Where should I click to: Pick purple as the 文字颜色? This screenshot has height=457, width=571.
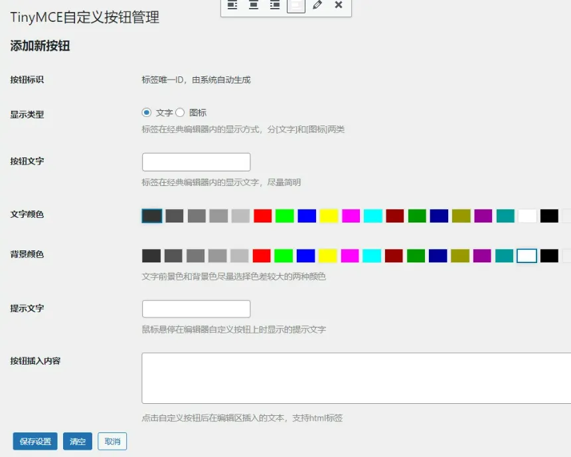[483, 216]
